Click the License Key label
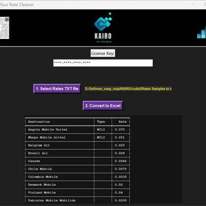 [x=103, y=53]
